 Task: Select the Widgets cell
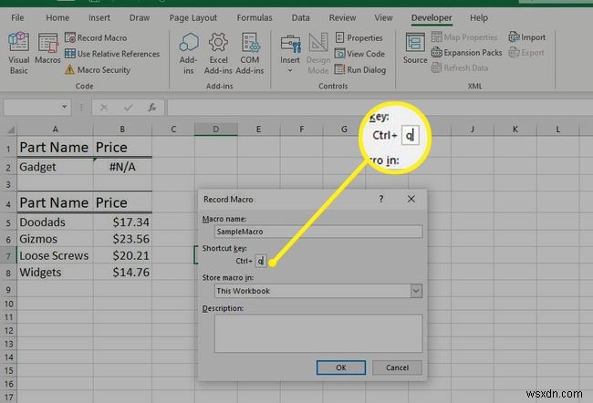point(56,273)
